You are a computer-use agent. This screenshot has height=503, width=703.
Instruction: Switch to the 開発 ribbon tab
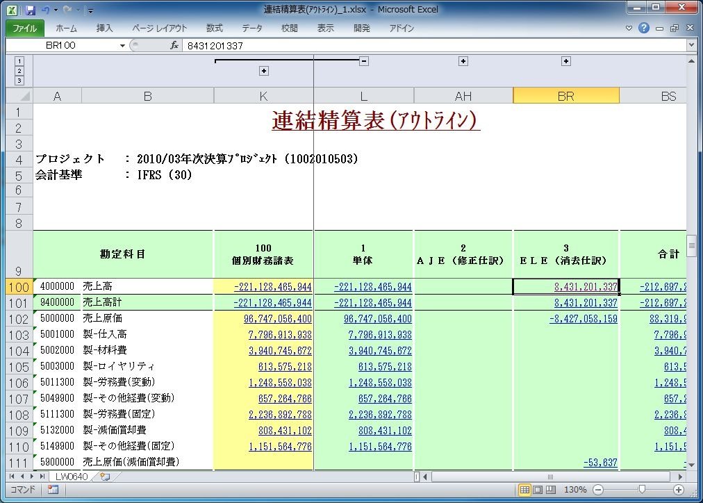coord(362,28)
